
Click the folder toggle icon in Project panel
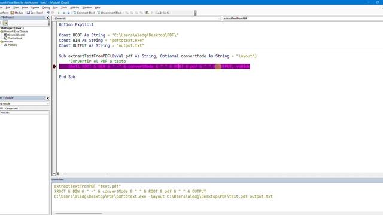click(x=5, y=23)
